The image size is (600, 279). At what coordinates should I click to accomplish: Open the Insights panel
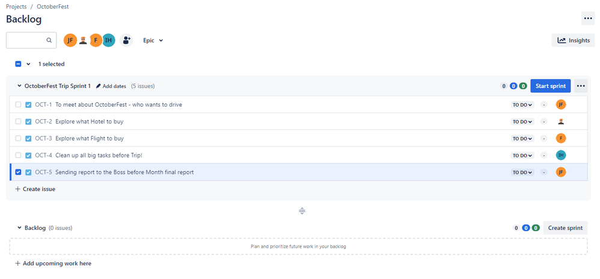tap(573, 40)
